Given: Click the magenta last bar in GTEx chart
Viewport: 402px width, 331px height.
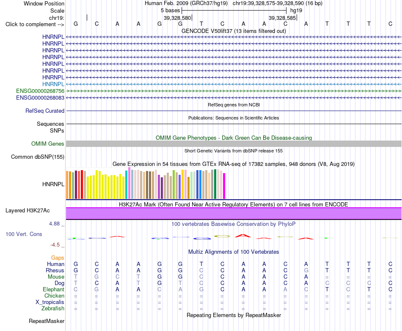Looking at the screenshot, I should click(224, 186).
